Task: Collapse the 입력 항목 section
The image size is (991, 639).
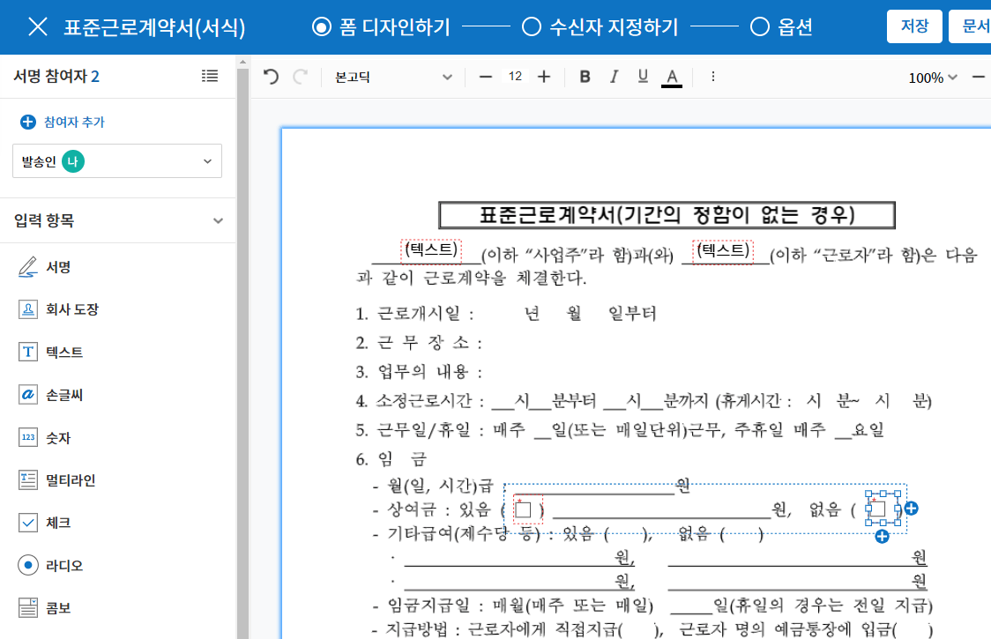Action: point(218,220)
